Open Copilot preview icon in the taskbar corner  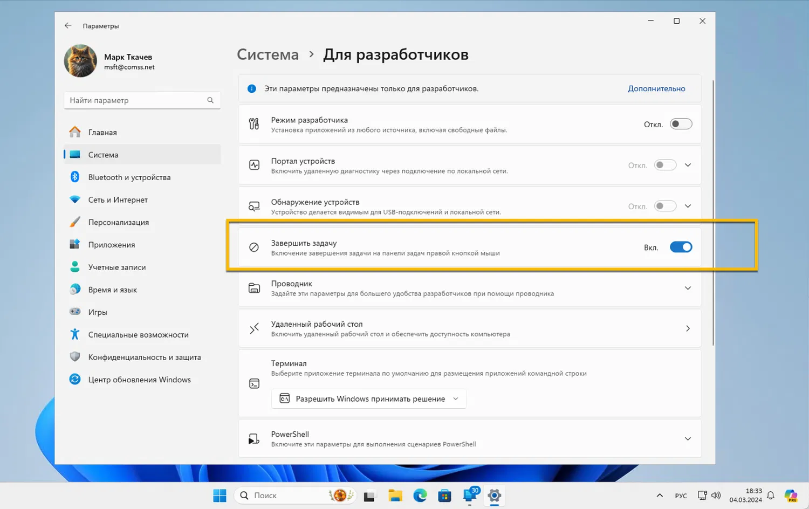tap(791, 496)
